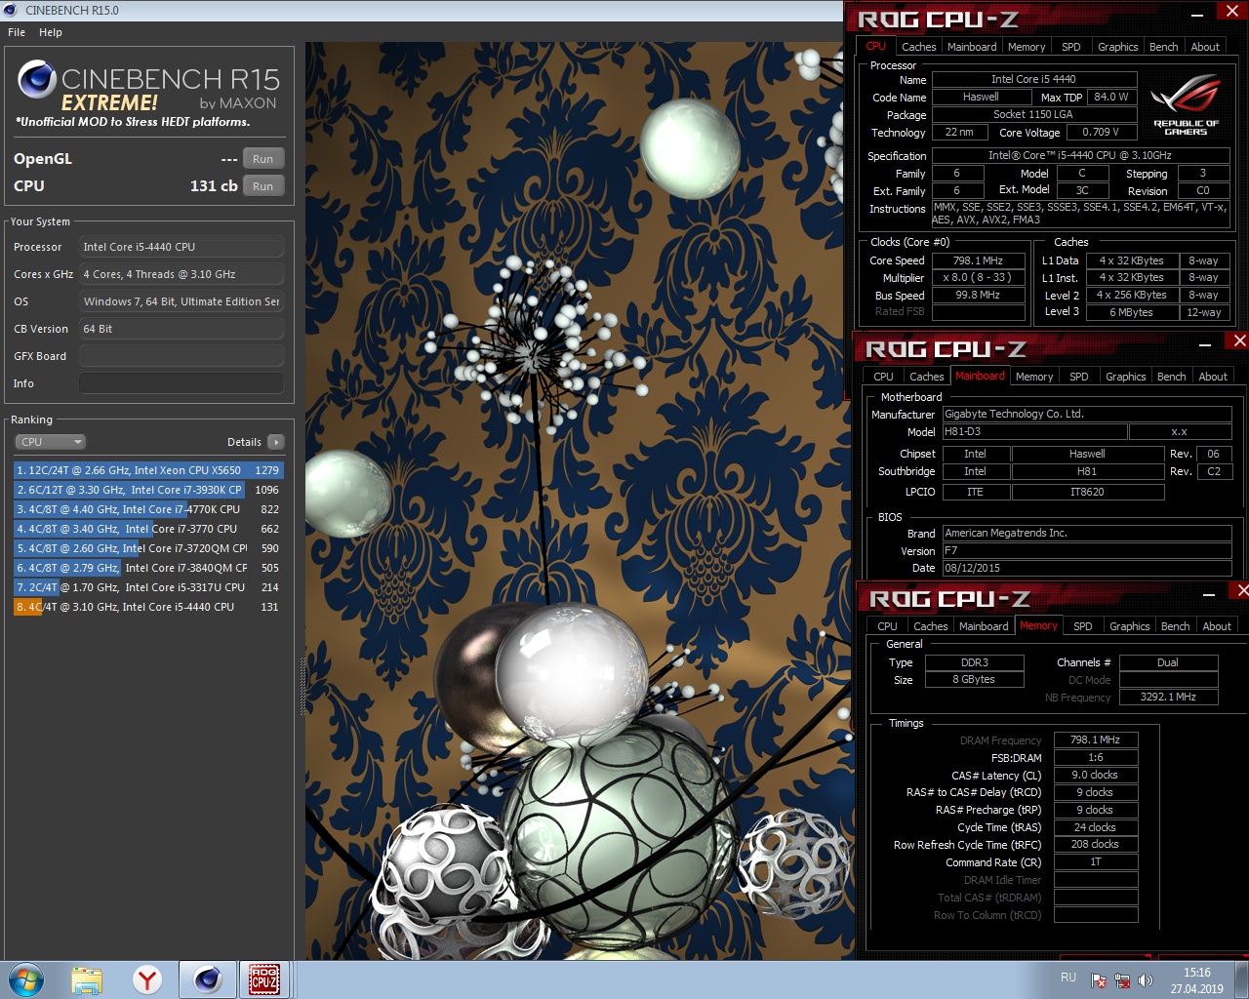Launch Yandex browser from the taskbar
This screenshot has height=999, width=1249.
point(147,979)
